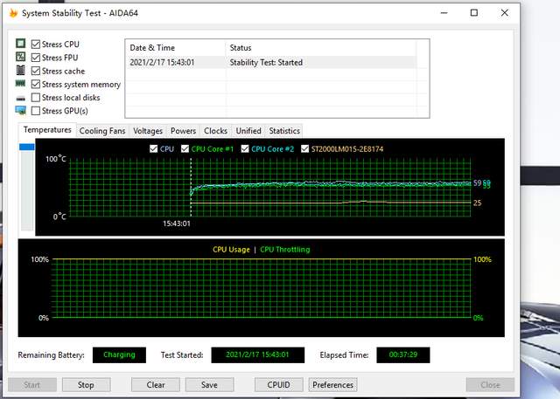Toggle CPU Core #1 graph checkbox
The image size is (560, 399).
185,149
